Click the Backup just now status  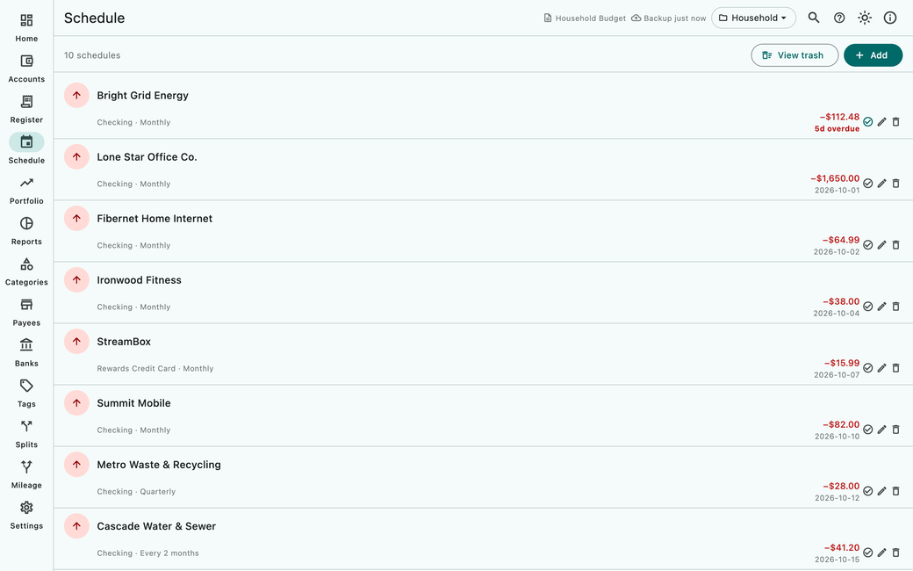click(x=668, y=18)
